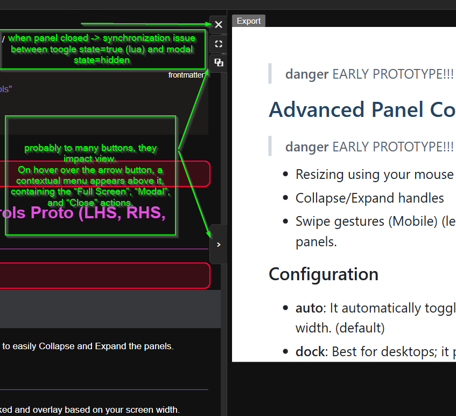Click the green synchronization issue annotation box

pos(102,49)
